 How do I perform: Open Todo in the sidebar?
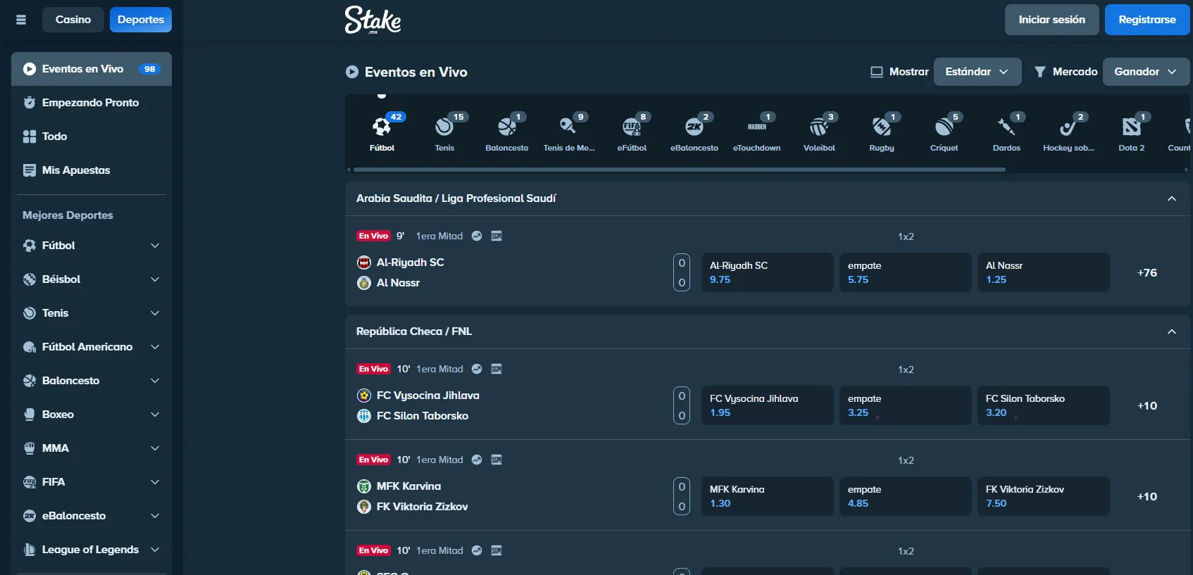tap(92, 137)
